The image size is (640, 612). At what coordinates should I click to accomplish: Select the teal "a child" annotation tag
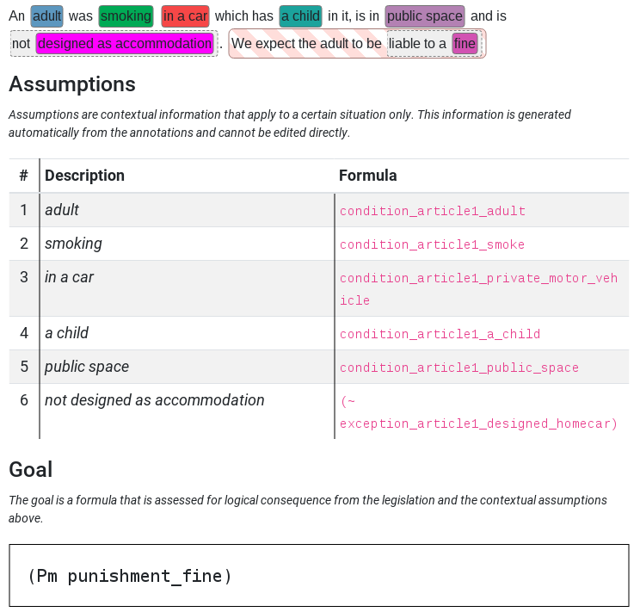point(300,16)
